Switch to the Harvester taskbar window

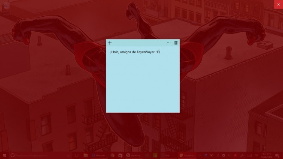(x=134, y=156)
